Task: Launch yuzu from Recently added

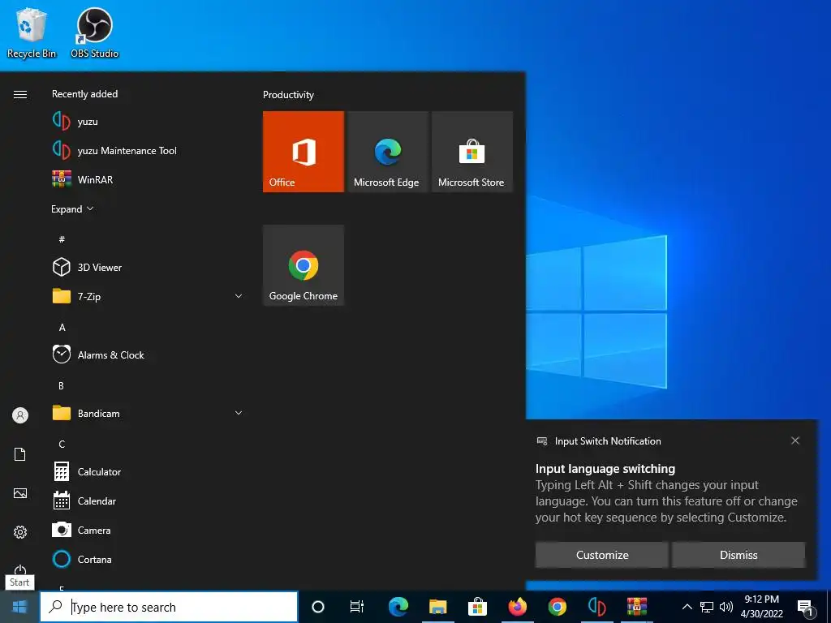Action: coord(149,122)
